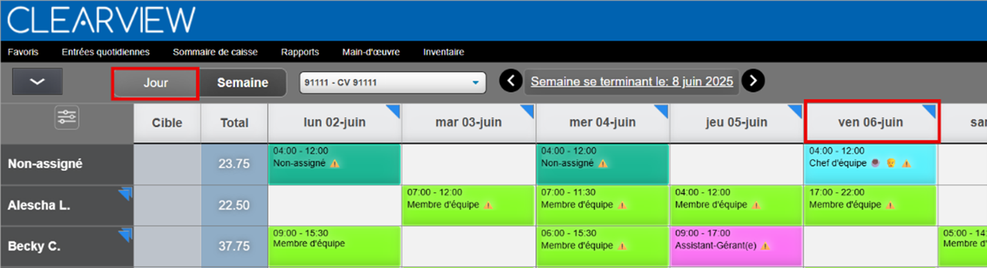Screen dimensions: 987x268
Task: Expand the collapse chevron button at left
Action: click(37, 82)
